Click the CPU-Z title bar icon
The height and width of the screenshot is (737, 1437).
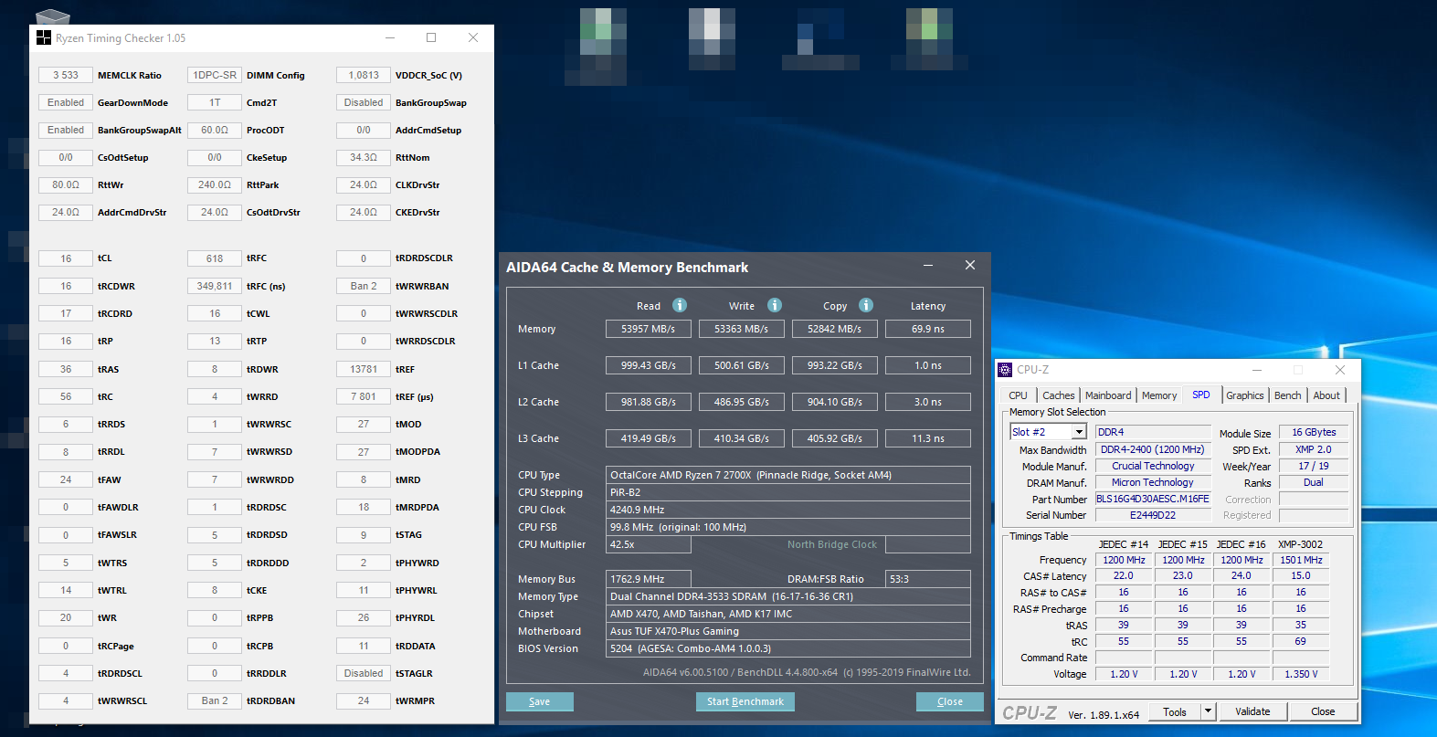click(1005, 370)
